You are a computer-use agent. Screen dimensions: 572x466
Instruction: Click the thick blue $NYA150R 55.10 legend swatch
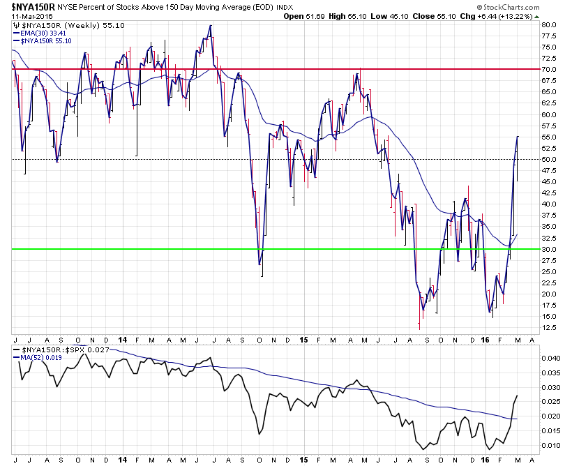coord(17,41)
